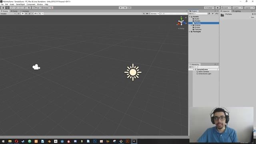Open the Account dropdown

[x=226, y=8]
